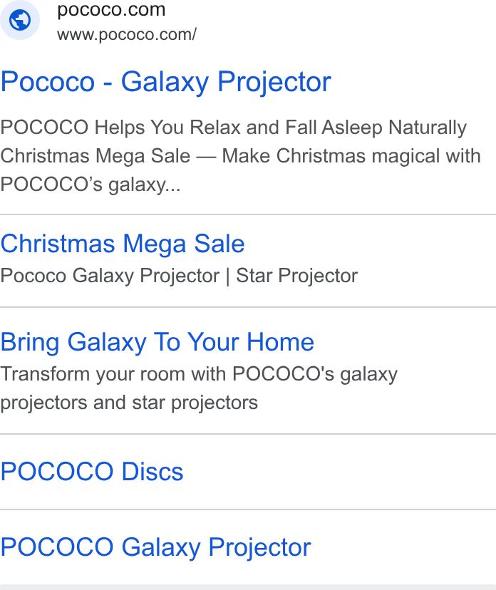
Task: Visit the "POCOCO Galaxy Projector" sitelink at the bottom
Action: pos(156,547)
